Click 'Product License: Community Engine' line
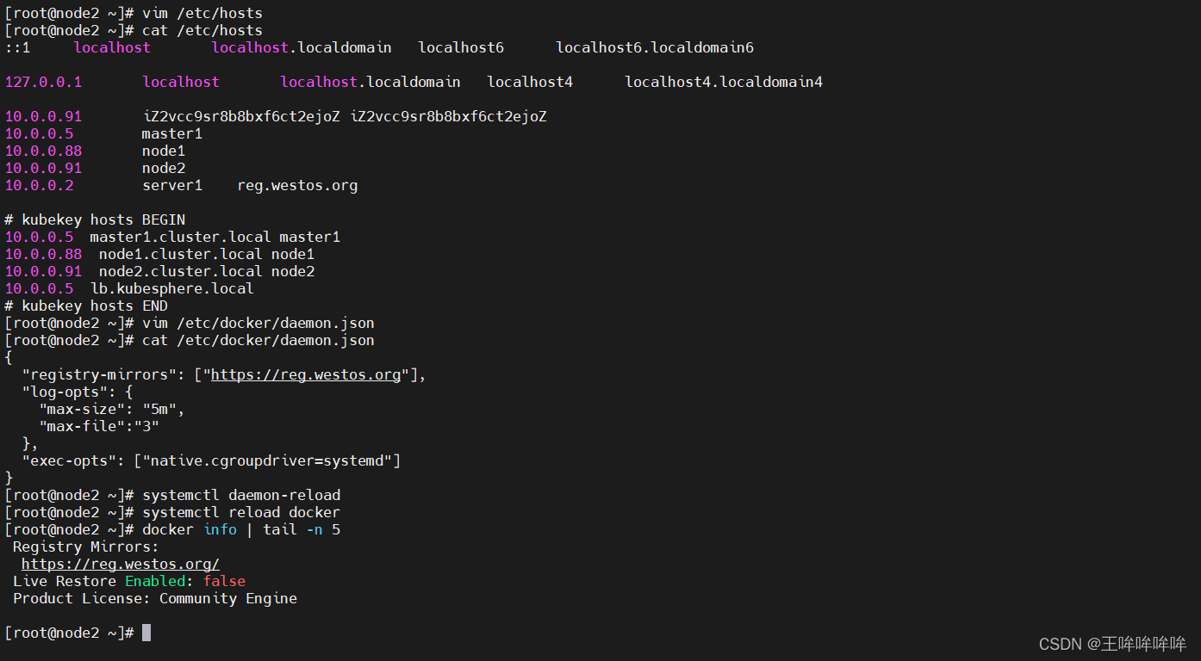The height and width of the screenshot is (661, 1201). (x=155, y=598)
